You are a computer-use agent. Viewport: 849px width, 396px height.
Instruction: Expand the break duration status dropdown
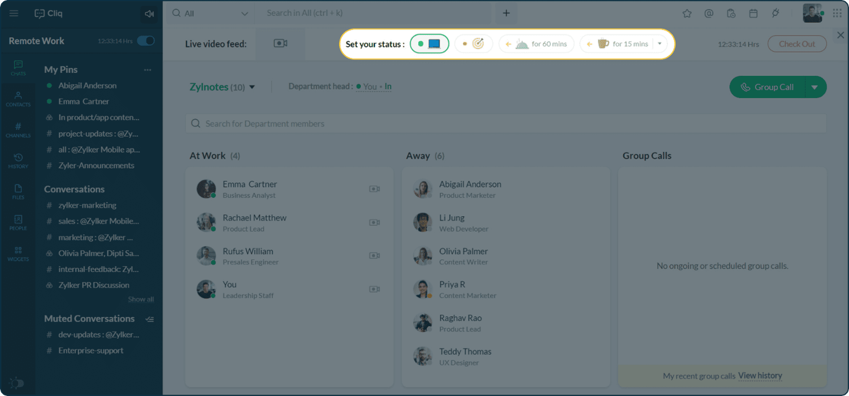(x=660, y=44)
